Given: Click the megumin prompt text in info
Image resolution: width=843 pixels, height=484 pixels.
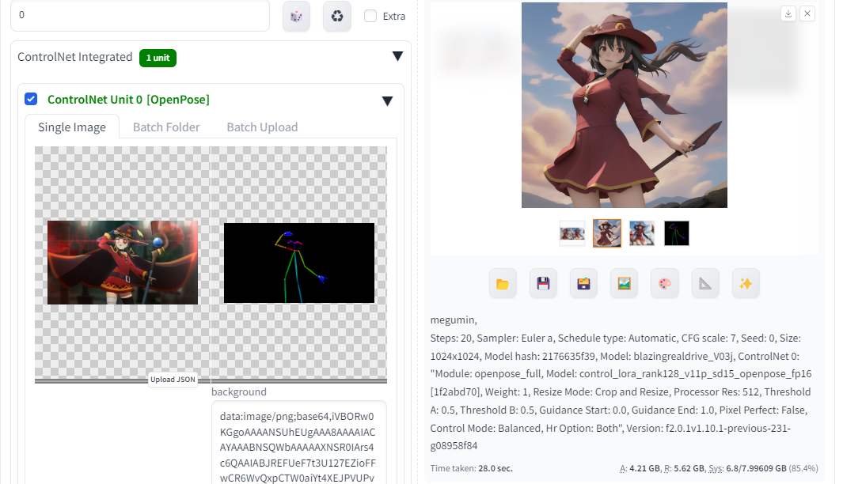Looking at the screenshot, I should tap(454, 320).
